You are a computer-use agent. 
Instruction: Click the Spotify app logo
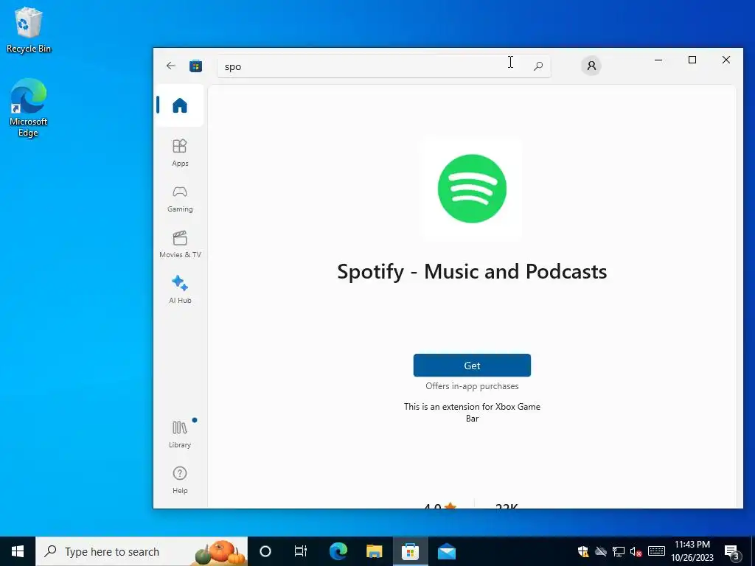tap(472, 189)
